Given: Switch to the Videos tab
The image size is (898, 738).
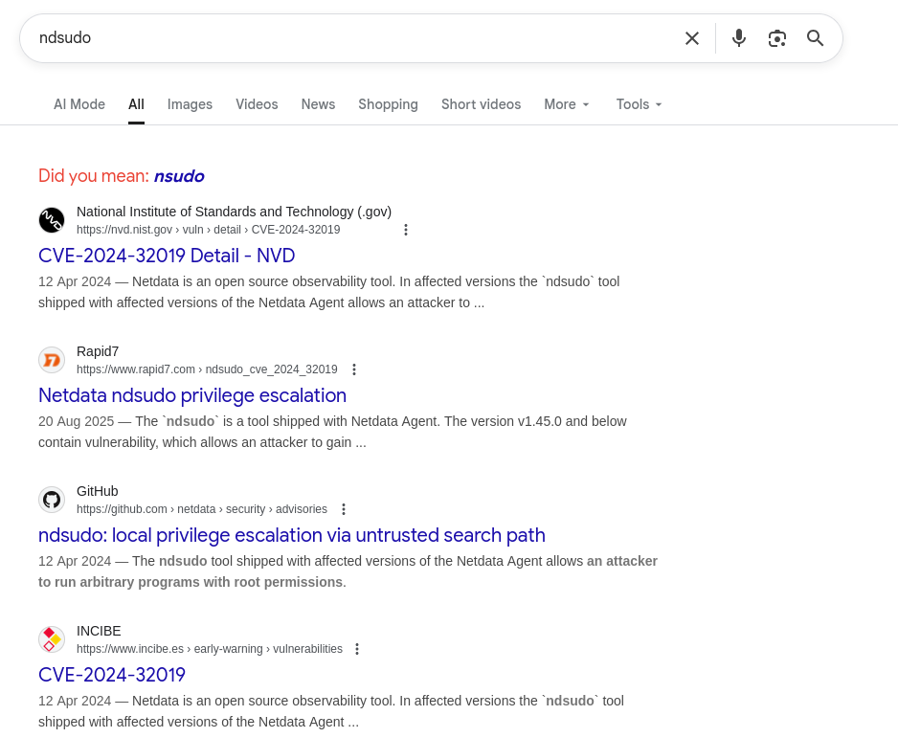Looking at the screenshot, I should point(257,104).
